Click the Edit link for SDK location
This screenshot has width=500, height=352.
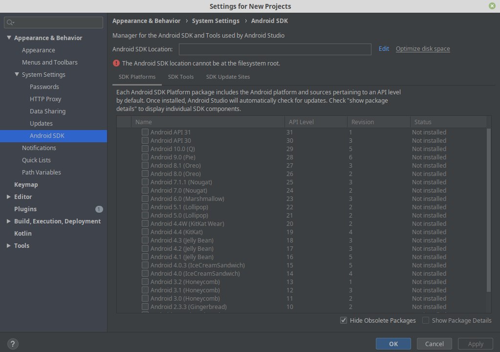(x=384, y=49)
